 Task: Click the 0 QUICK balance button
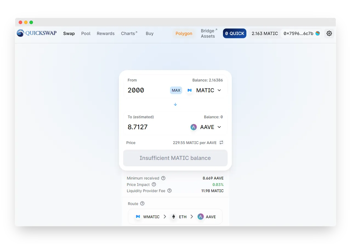coord(234,33)
